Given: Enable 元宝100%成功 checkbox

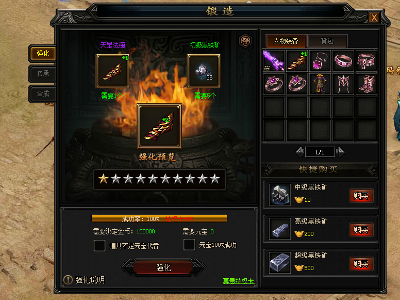Looking at the screenshot, I should (189, 245).
